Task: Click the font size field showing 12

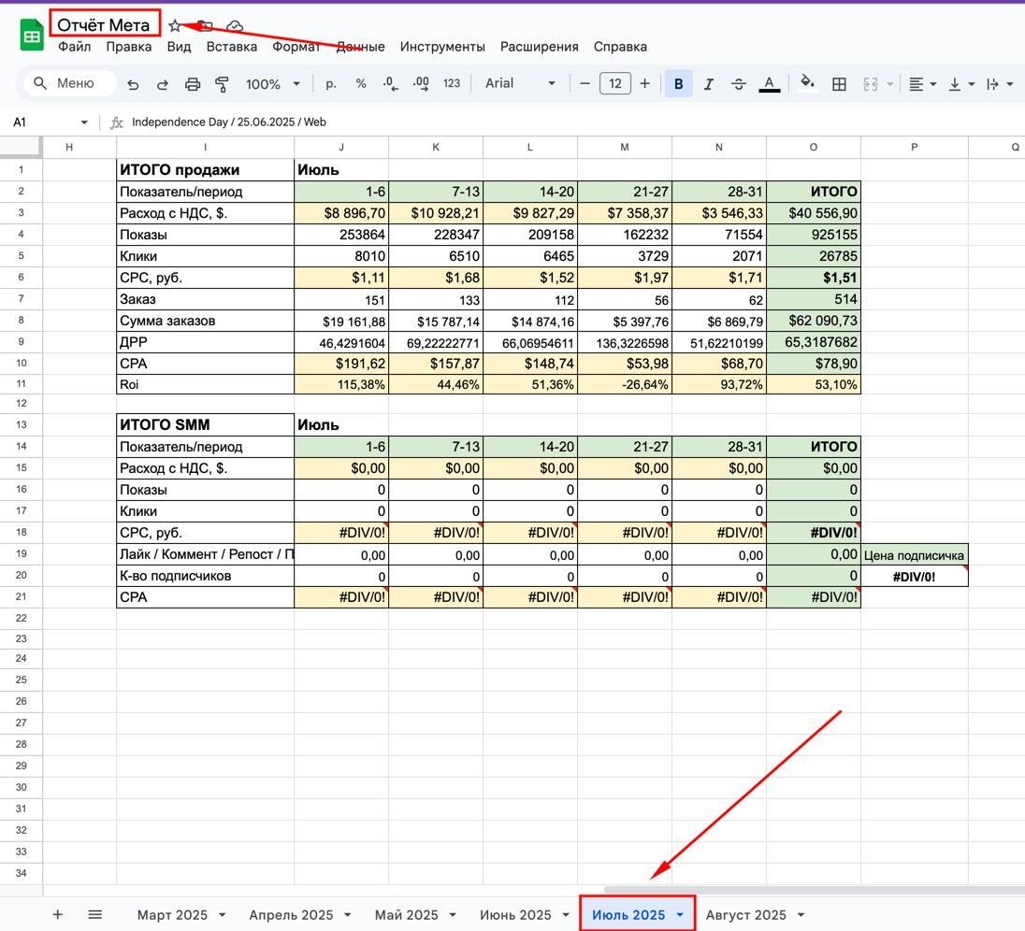Action: click(615, 83)
